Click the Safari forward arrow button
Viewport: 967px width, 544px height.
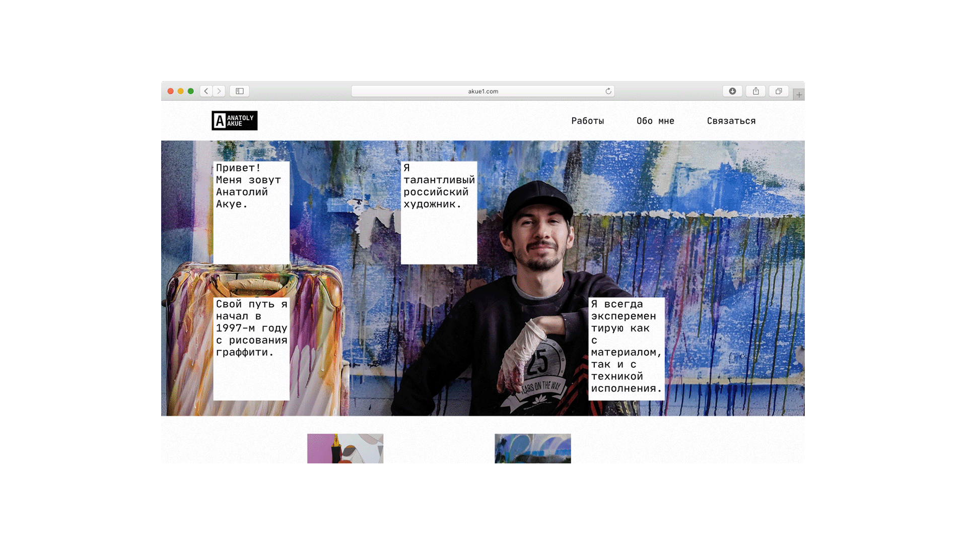[219, 91]
